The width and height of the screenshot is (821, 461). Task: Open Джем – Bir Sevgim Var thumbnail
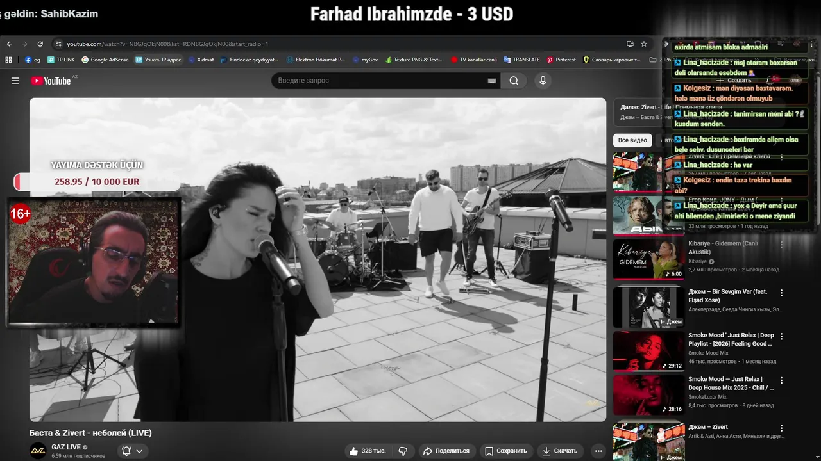pos(648,307)
